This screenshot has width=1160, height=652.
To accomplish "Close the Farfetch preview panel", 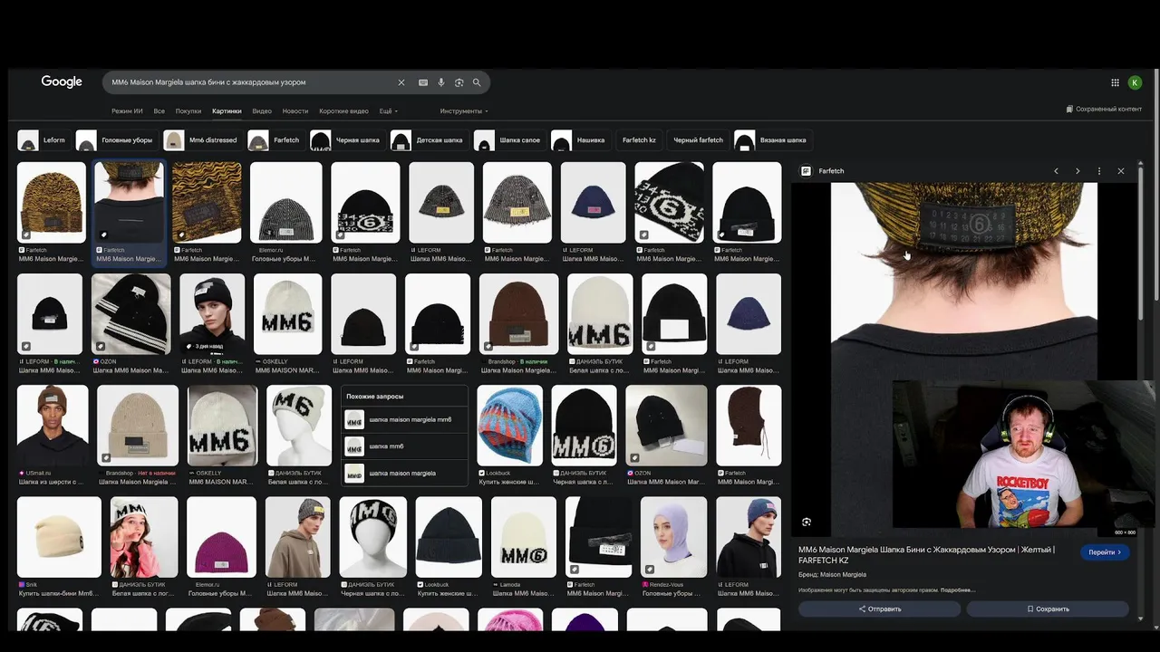I will click(1121, 171).
